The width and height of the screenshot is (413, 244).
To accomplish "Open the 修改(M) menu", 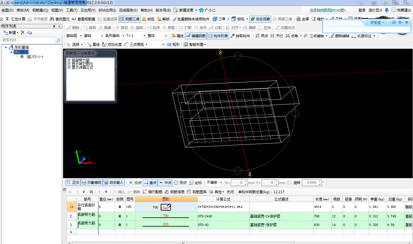I will pyautogui.click(x=23, y=10).
